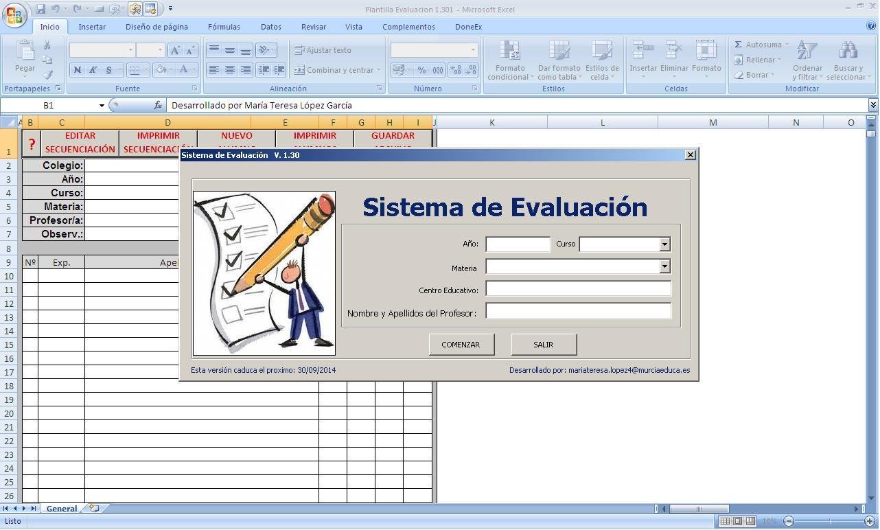Viewport: 880px width, 530px height.
Task: Click the Excel help question mark icon
Action: tap(872, 26)
